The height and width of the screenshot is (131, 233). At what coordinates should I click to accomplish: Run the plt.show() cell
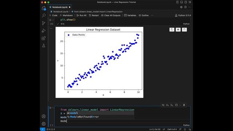coord(50,20)
